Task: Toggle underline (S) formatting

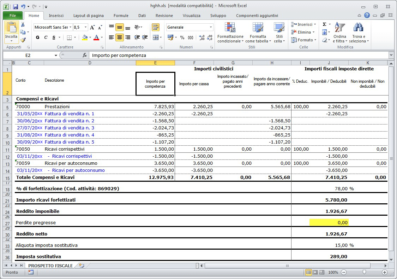Action: pyautogui.click(x=54, y=37)
